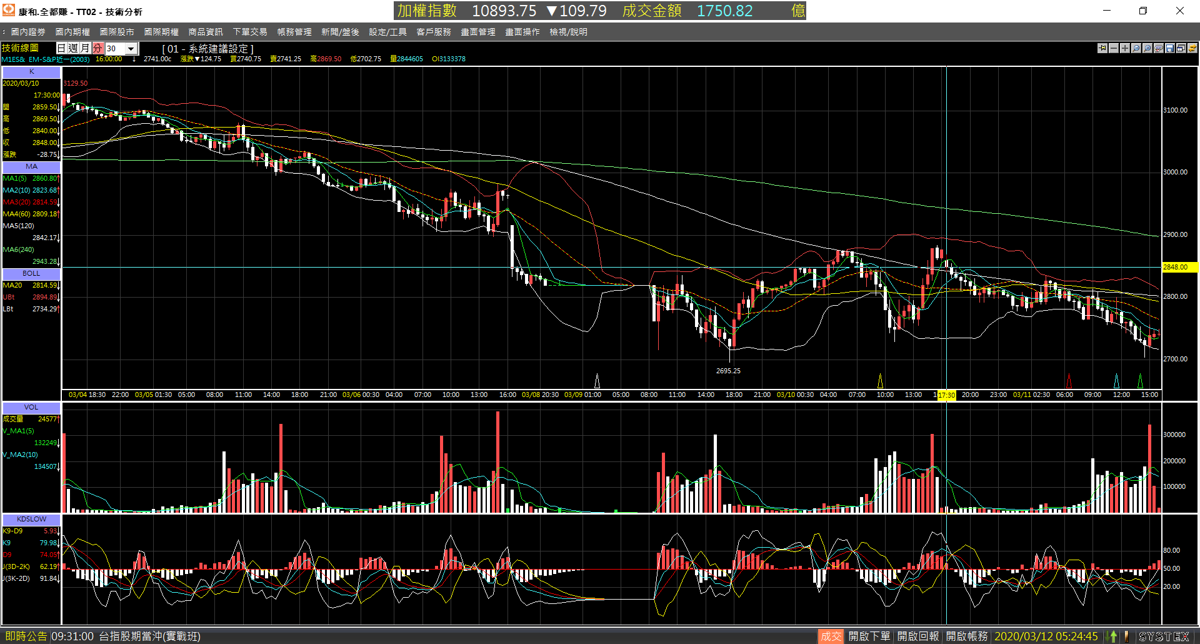The width and height of the screenshot is (1200, 644).
Task: Open the 畫面管理 menu
Action: click(x=478, y=32)
